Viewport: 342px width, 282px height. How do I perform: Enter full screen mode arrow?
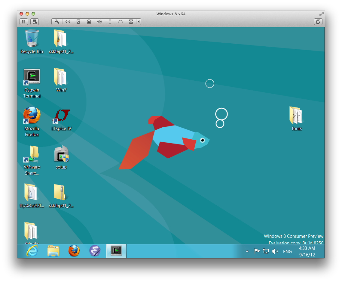pos(321,14)
